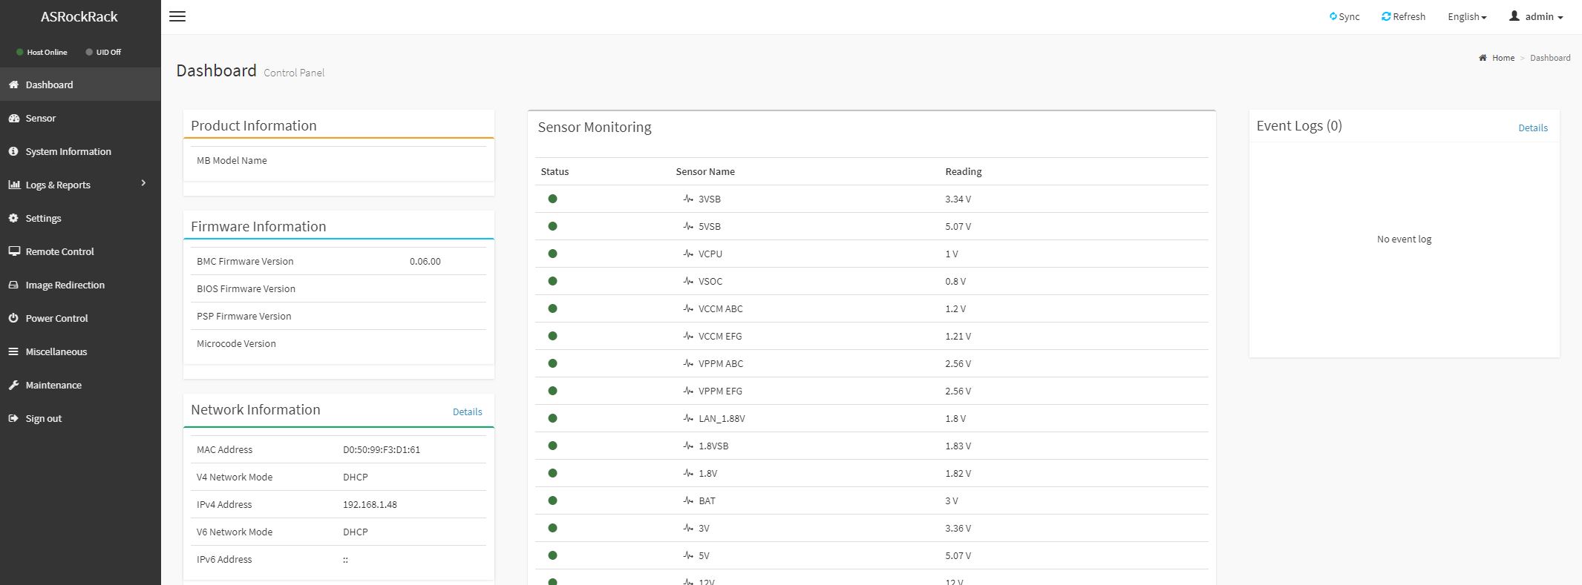Open System Information menu item

tap(68, 151)
